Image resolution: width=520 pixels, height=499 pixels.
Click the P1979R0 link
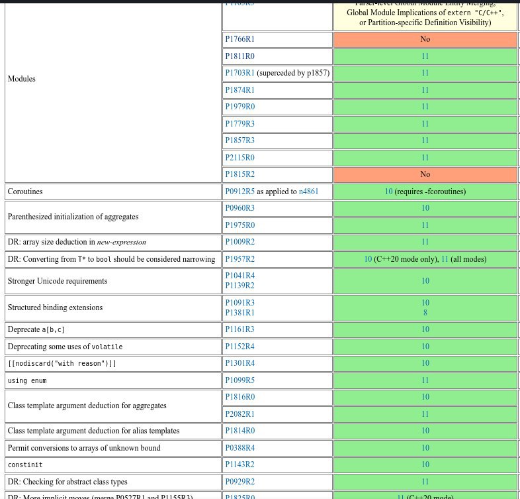(239, 107)
